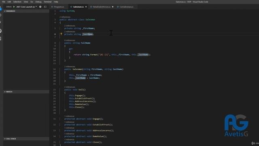Open the File menu
This screenshot has height=146, width=259.
coord(4,2)
